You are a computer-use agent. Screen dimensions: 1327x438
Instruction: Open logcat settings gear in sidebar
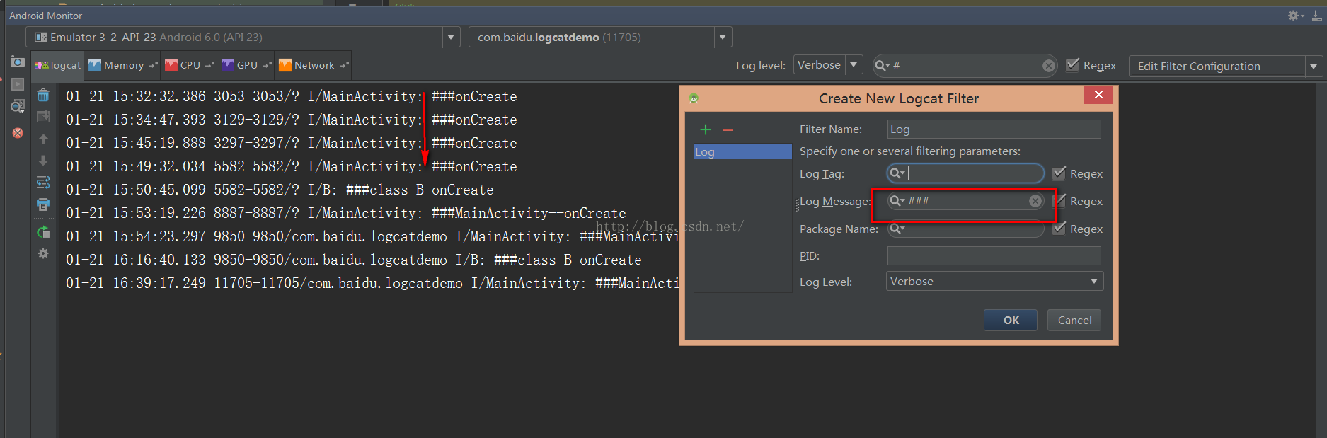coord(43,253)
